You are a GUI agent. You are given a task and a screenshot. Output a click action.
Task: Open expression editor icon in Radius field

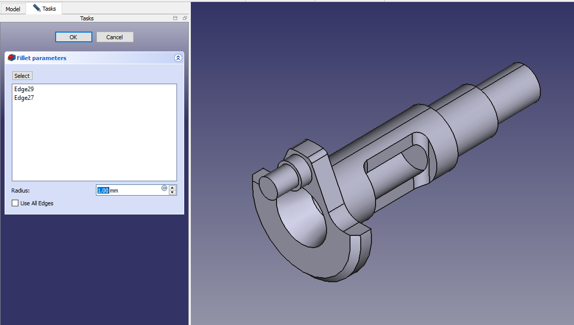click(164, 188)
